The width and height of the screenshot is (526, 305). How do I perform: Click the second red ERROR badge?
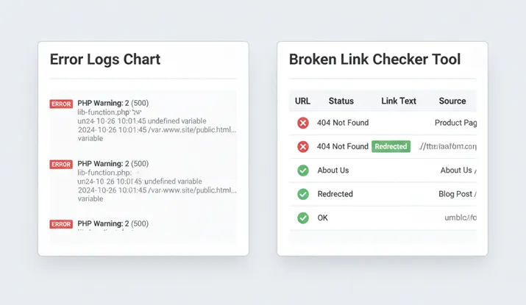[x=61, y=165]
